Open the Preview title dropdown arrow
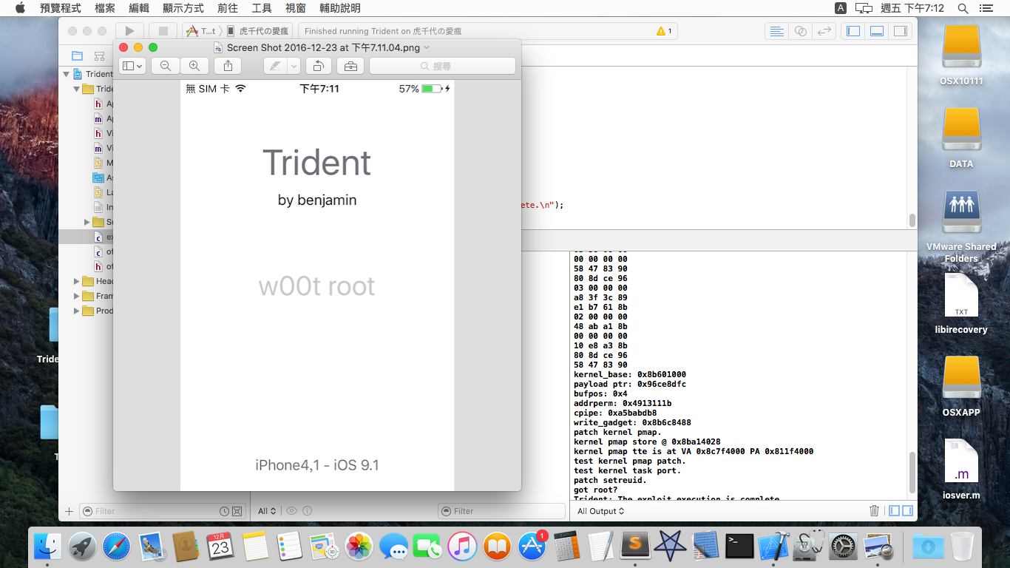 [x=427, y=47]
